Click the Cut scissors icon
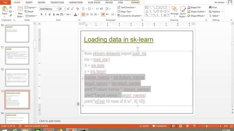This screenshot has width=234, height=131. (10, 7)
